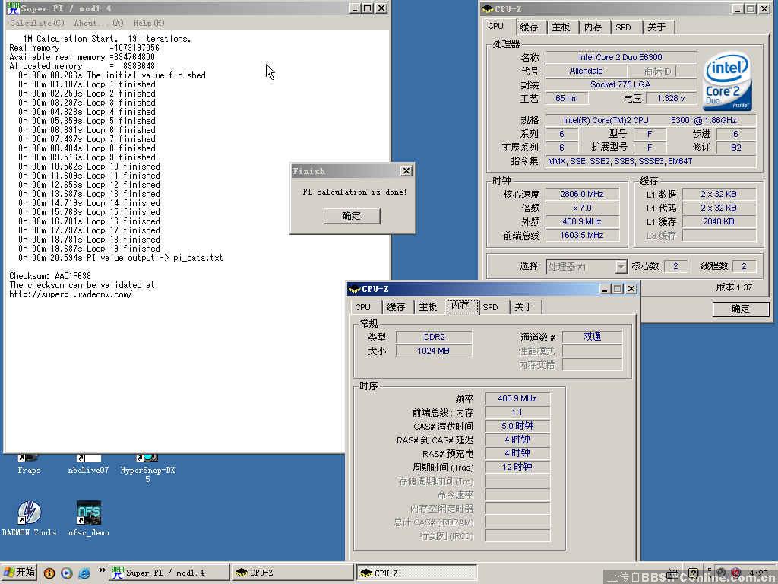778x584 pixels.
Task: Launch Internet Explorer from quick launch
Action: coord(84,573)
